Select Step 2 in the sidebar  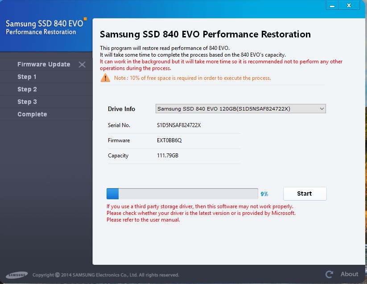pyautogui.click(x=27, y=89)
